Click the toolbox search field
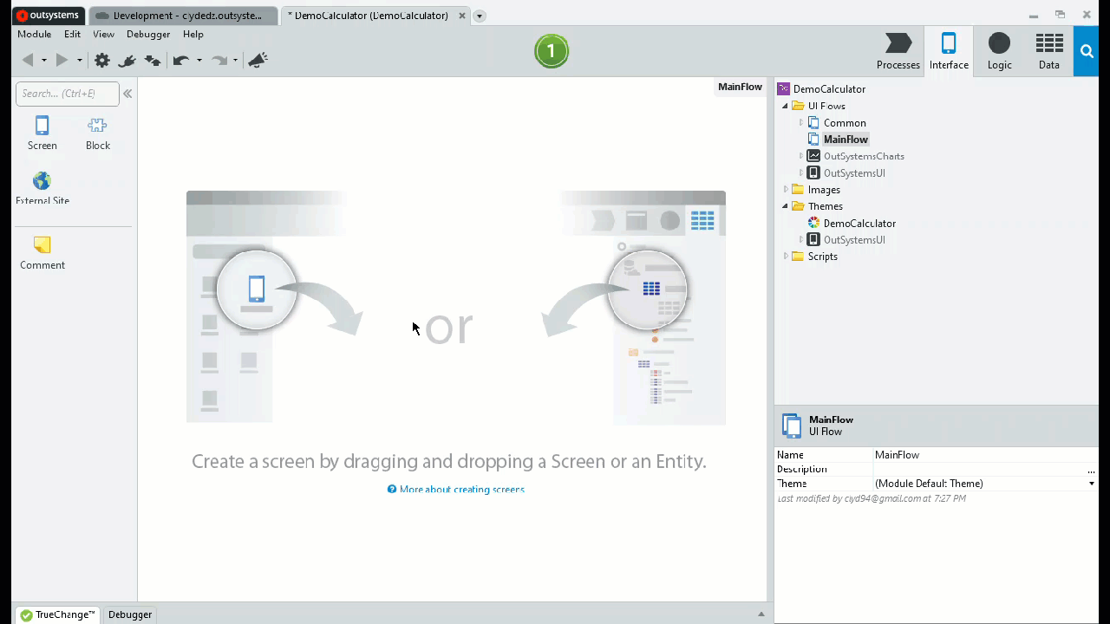This screenshot has height=624, width=1110. coord(67,94)
